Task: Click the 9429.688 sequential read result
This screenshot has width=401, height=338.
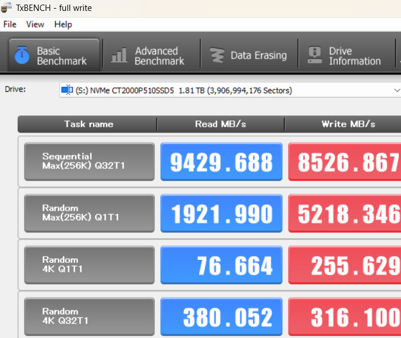Action: [221, 162]
